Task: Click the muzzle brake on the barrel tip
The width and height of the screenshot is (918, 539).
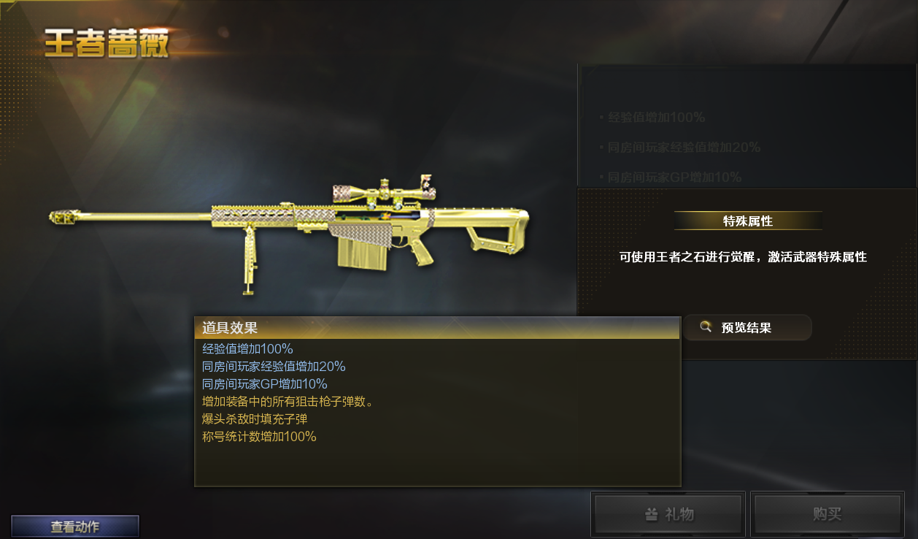Action: point(65,217)
